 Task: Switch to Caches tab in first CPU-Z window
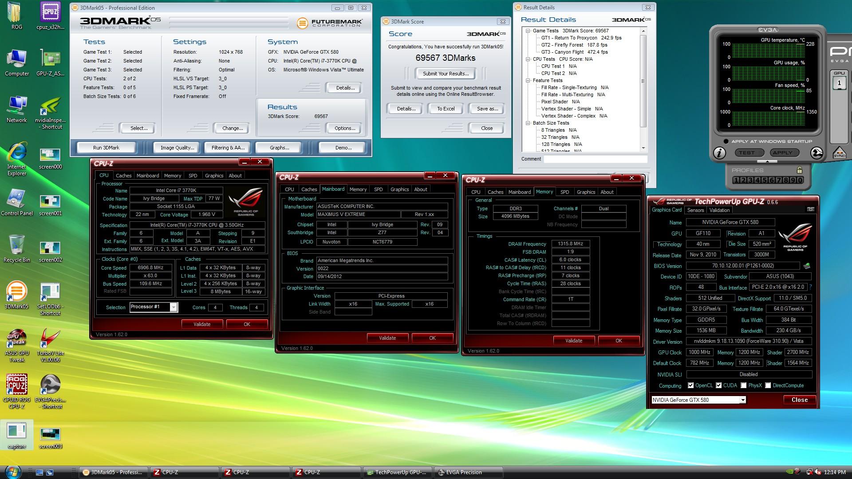click(x=123, y=176)
